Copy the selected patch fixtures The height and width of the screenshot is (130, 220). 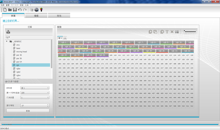(x=150, y=32)
